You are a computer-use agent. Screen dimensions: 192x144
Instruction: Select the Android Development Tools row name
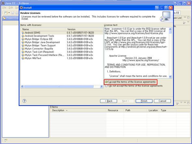(39, 36)
